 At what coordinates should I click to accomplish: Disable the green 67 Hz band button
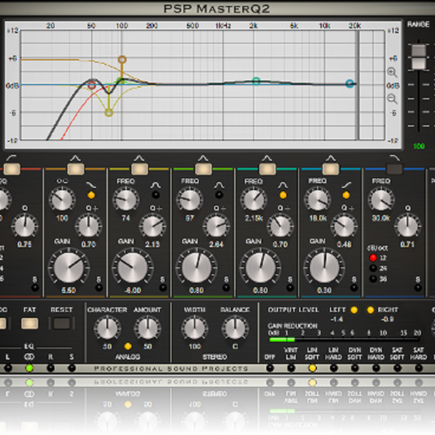point(203,169)
